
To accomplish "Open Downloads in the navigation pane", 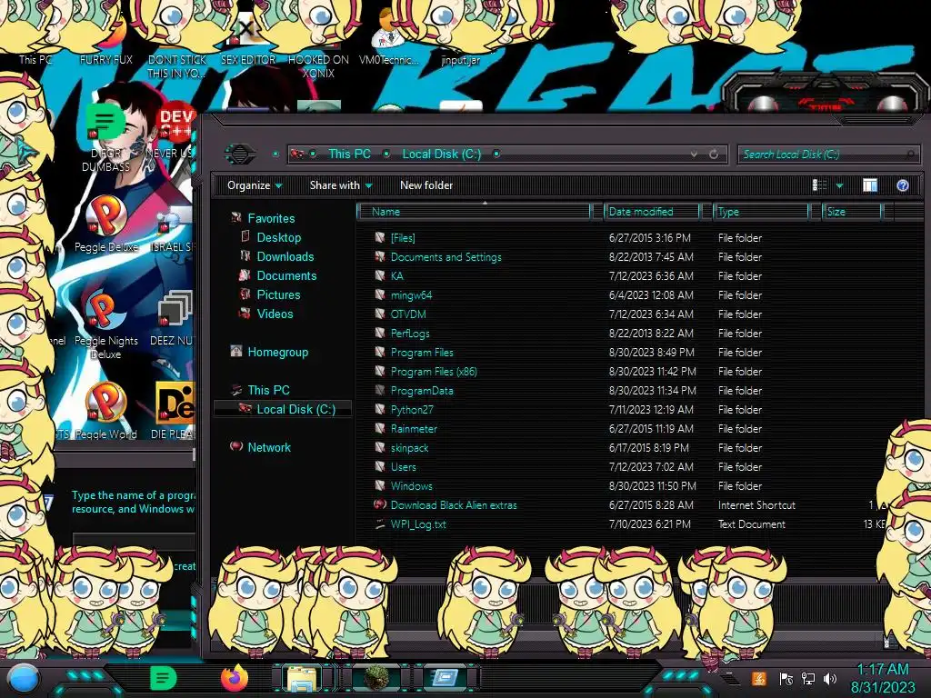I will tap(285, 256).
